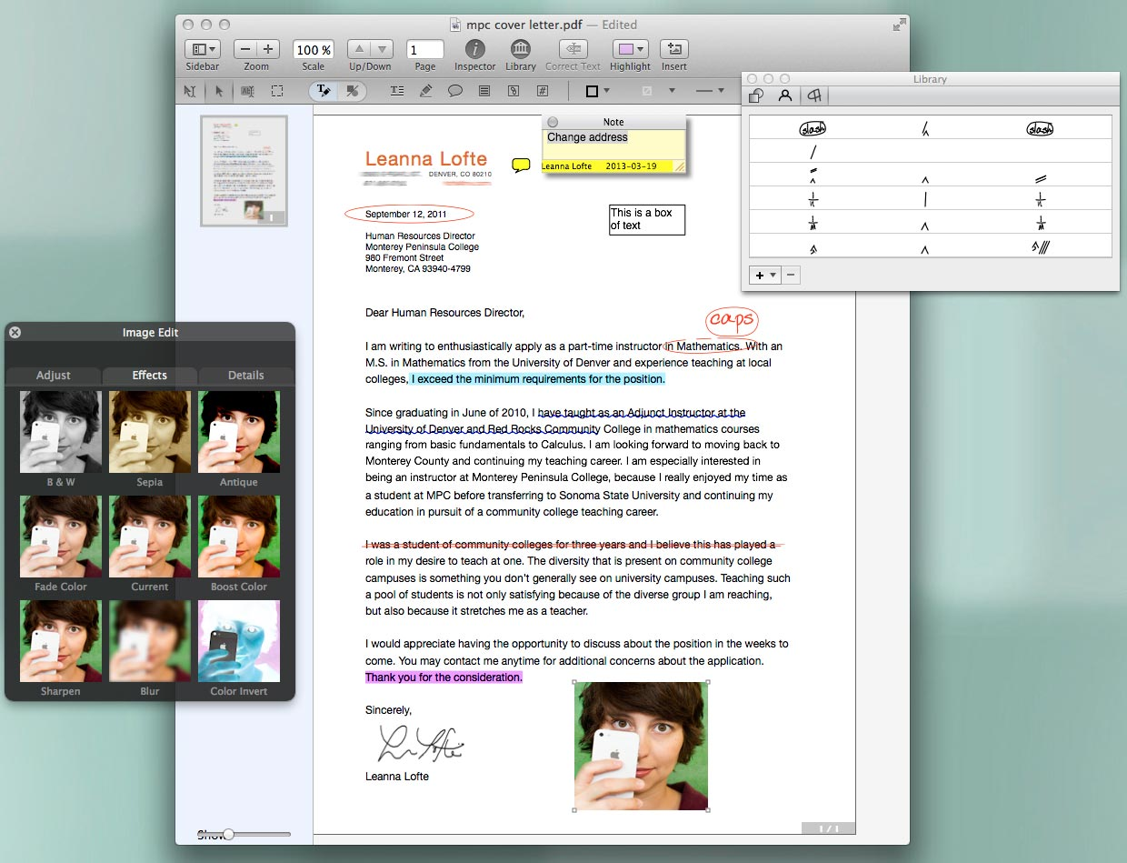This screenshot has height=863, width=1127.
Task: Switch to the Details tab
Action: [x=246, y=375]
